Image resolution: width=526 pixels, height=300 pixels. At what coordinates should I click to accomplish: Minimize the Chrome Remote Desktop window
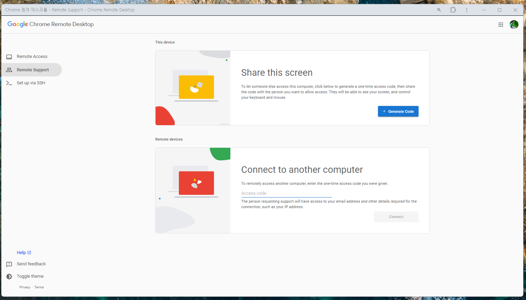[483, 10]
